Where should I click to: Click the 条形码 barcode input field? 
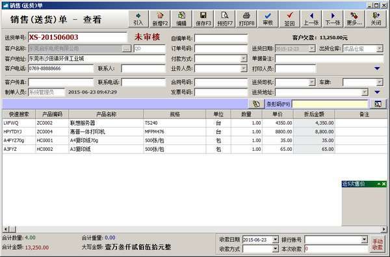tap(330, 104)
